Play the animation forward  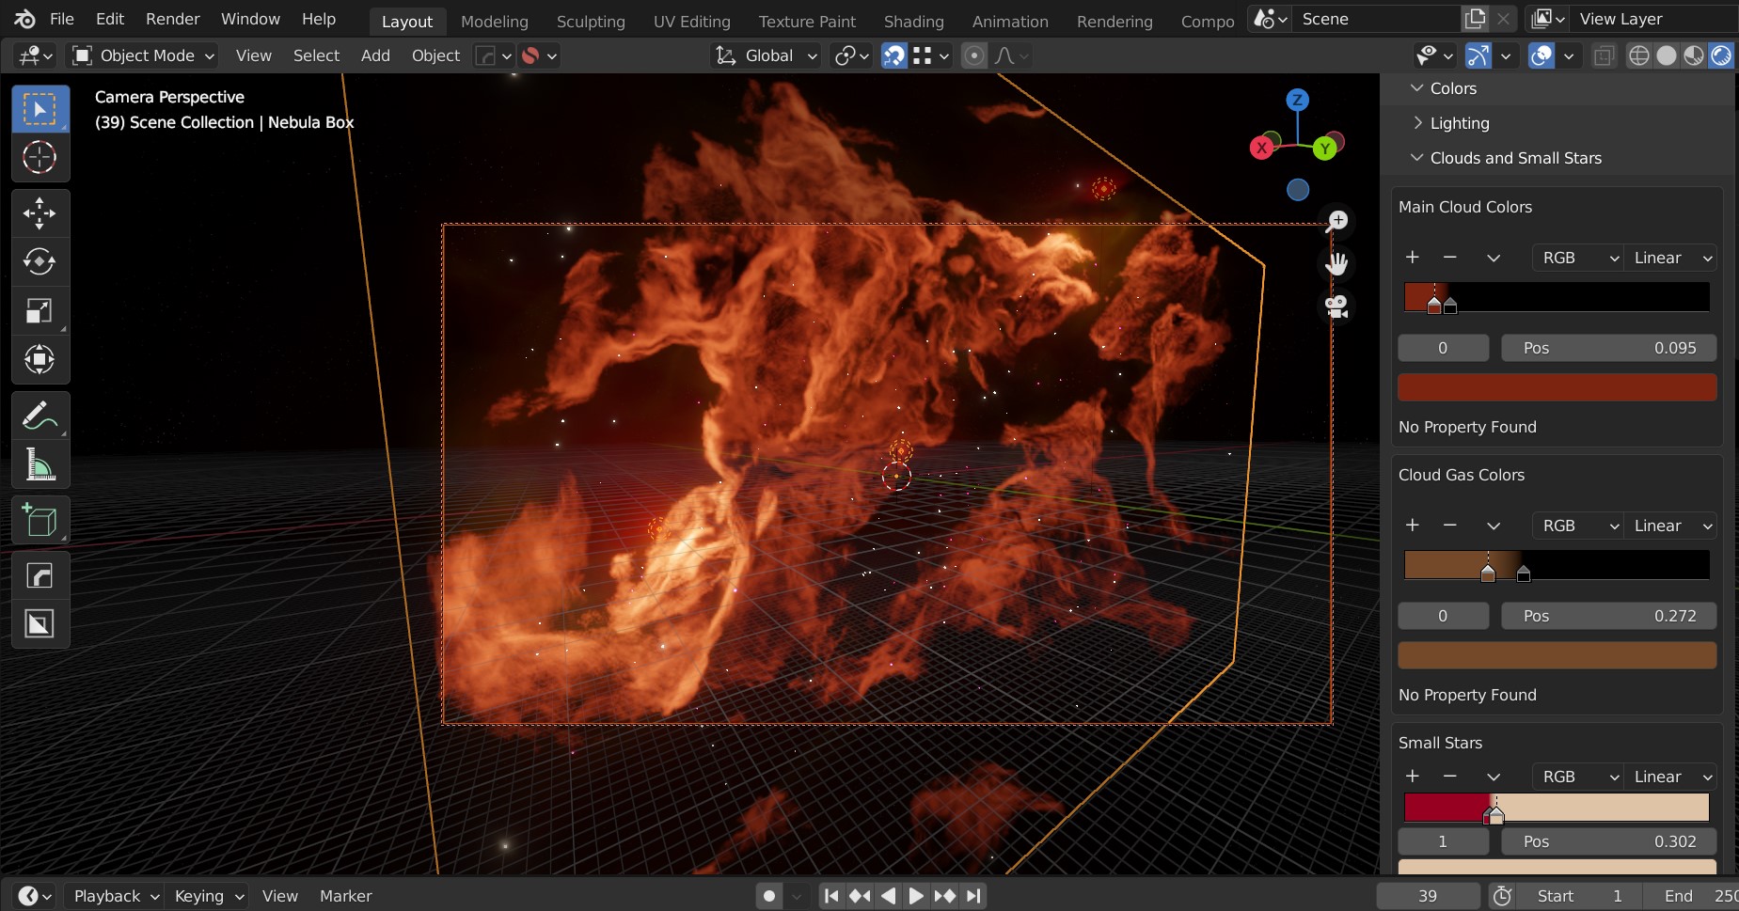[916, 896]
